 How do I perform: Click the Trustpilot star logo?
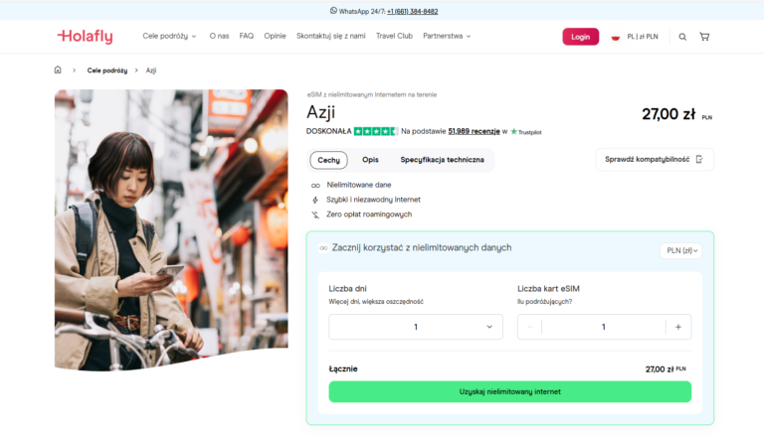tap(513, 131)
